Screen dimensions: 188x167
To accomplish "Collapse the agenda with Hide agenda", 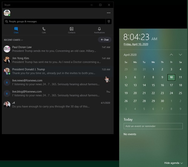I will 173,163.
